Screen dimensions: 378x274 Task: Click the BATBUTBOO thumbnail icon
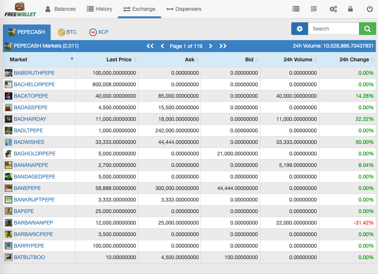click(x=9, y=257)
